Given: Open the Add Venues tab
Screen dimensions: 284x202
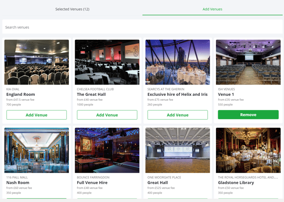Looking at the screenshot, I should click(x=212, y=9).
